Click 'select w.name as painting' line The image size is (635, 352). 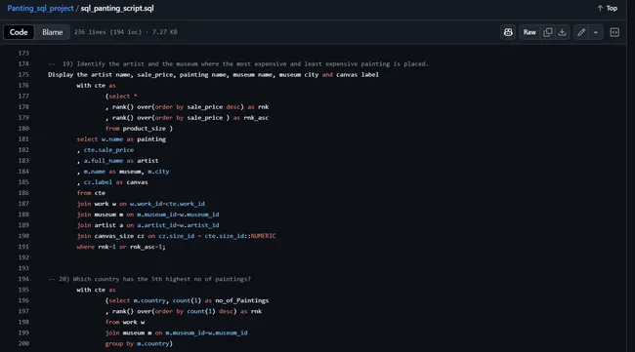pyautogui.click(x=121, y=139)
